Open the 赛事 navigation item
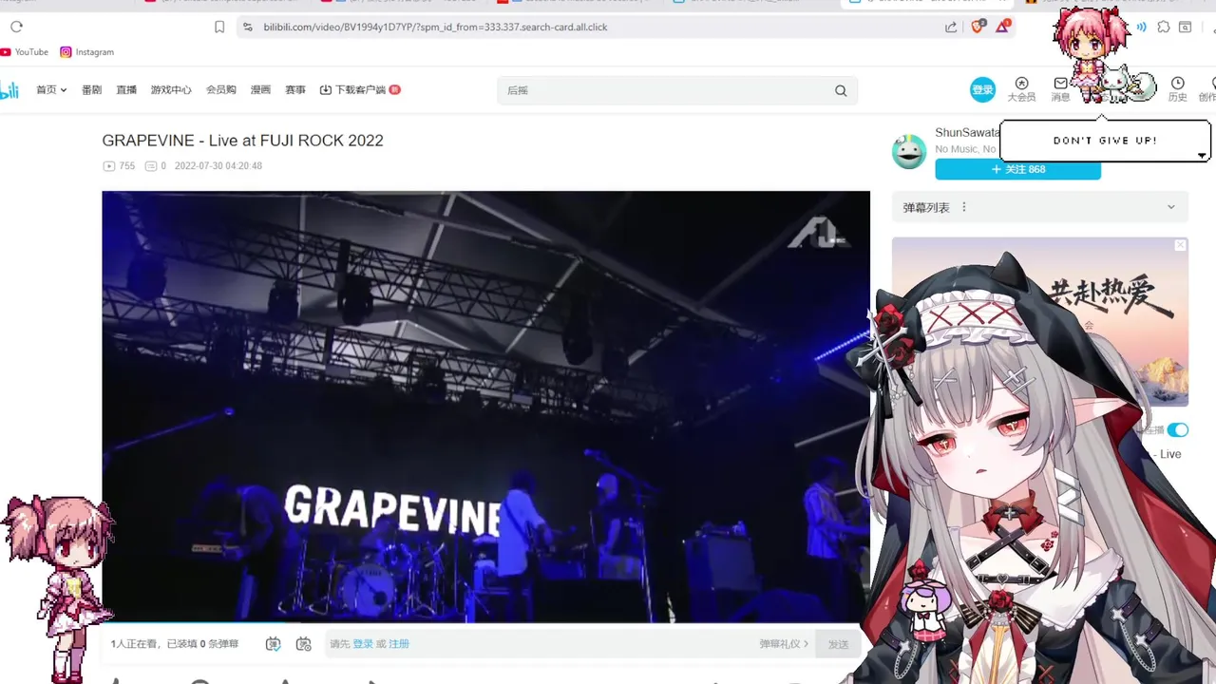 [x=295, y=90]
